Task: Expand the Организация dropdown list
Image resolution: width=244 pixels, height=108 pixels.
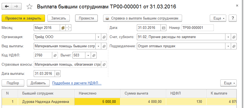Action: (x=98, y=37)
